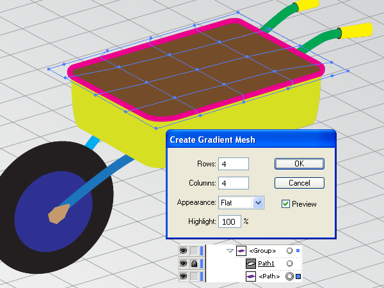Viewport: 384px width, 288px height.
Task: Toggle lock box for <Group> row
Action: [x=194, y=250]
